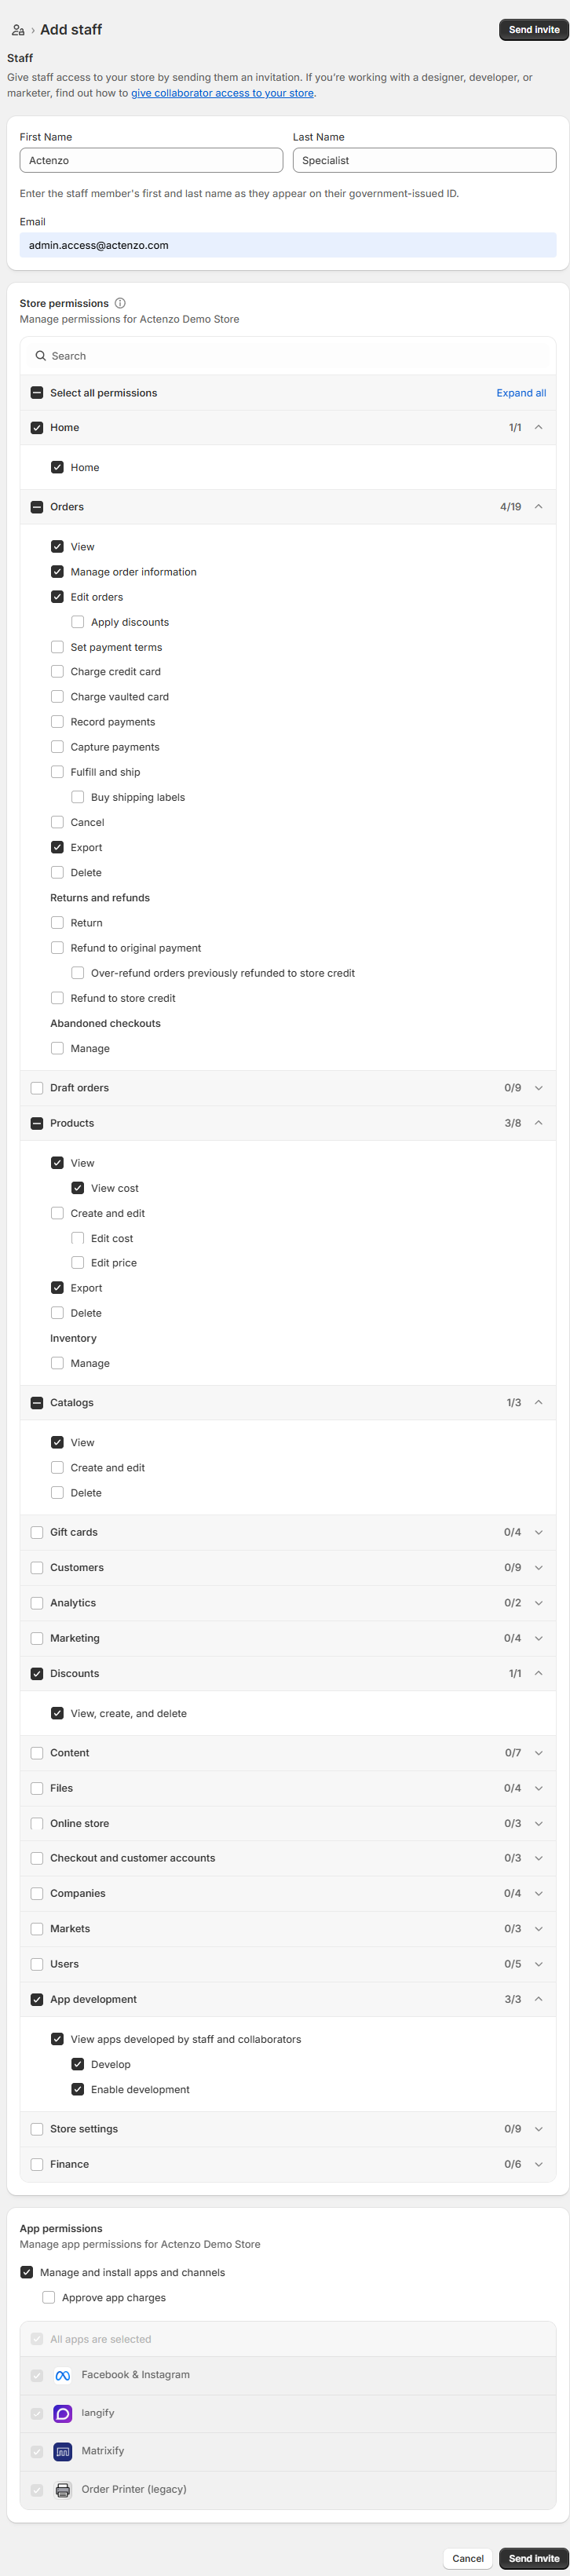Screen dimensions: 570x2576
Task: Click the Store permissions info icon
Action: click(120, 303)
